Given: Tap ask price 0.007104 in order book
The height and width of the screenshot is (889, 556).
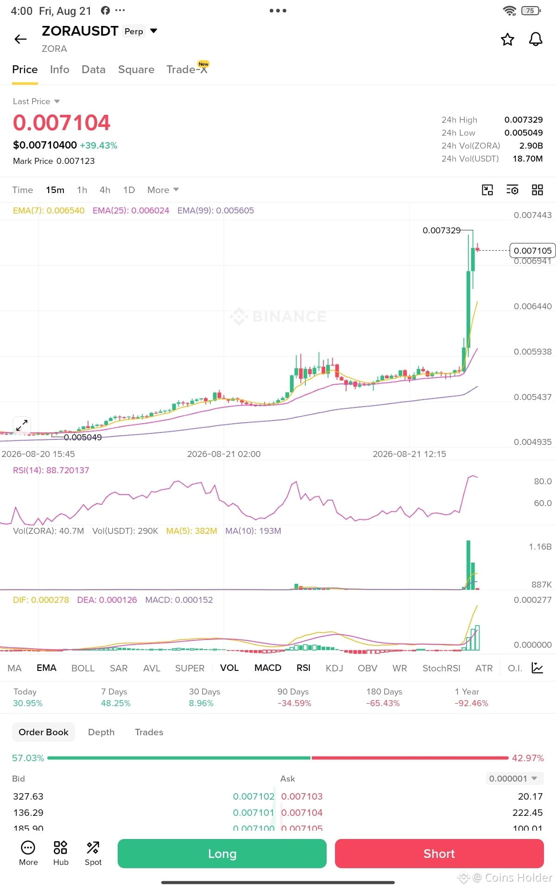Looking at the screenshot, I should 302,813.
